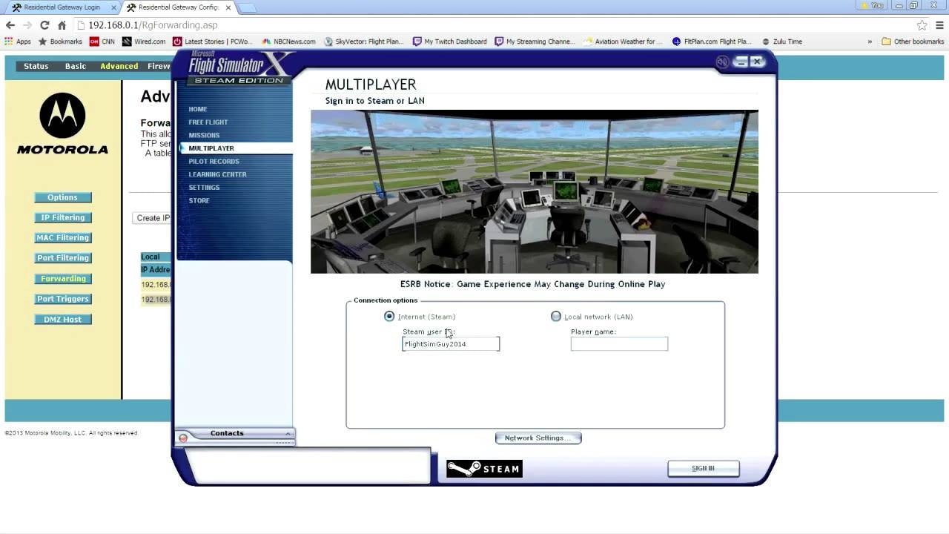
Task: Open SETTINGS in the simulator menu
Action: pos(204,188)
